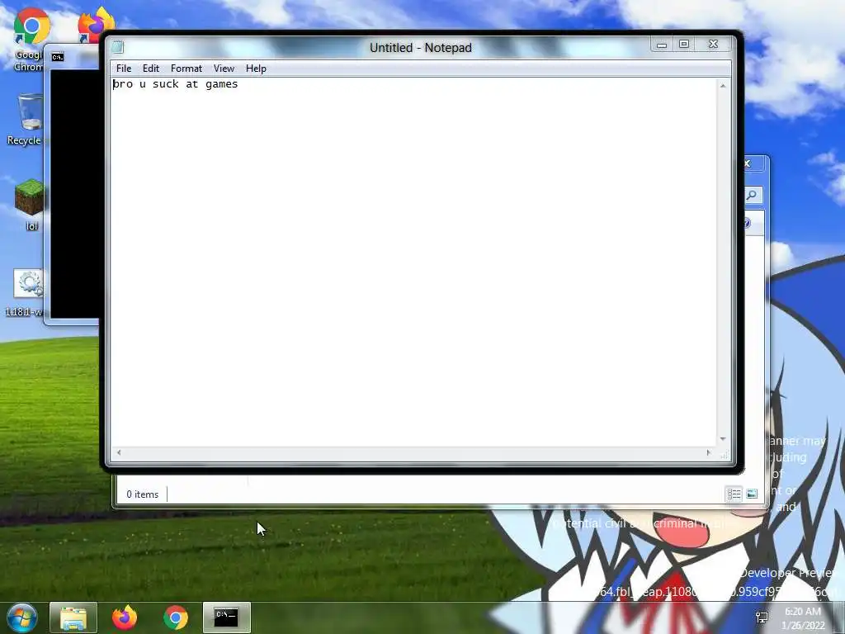Select the Recycle Bin desktop icon
Image resolution: width=845 pixels, height=634 pixels.
[25, 119]
